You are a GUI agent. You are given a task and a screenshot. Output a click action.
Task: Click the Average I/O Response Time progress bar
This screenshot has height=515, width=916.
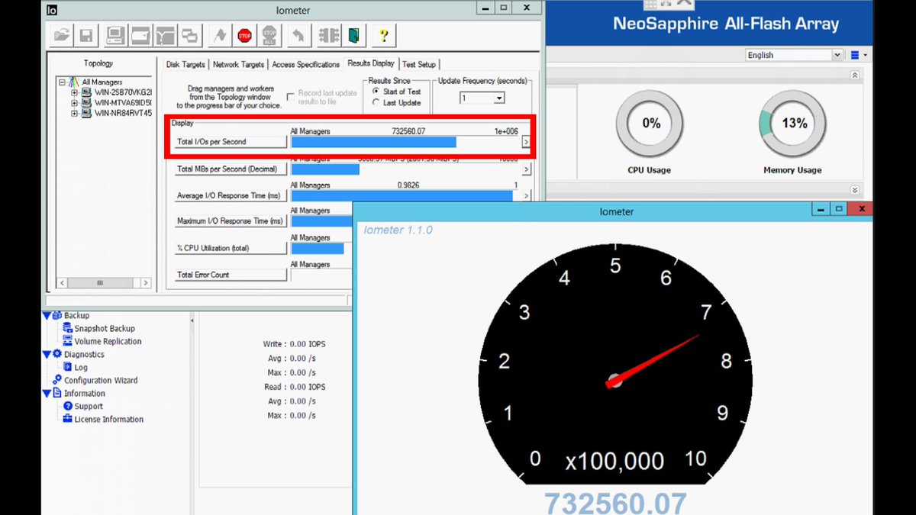405,196
